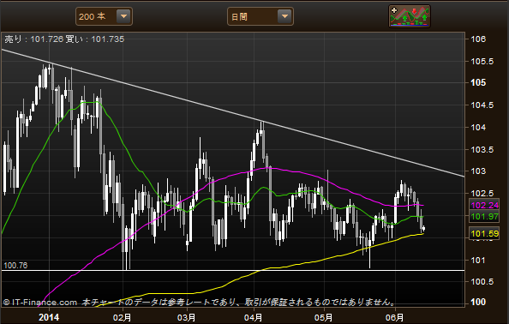The width and height of the screenshot is (509, 324).
Task: Expand the 日間 timeframe dropdown arrow
Action: pyautogui.click(x=284, y=16)
